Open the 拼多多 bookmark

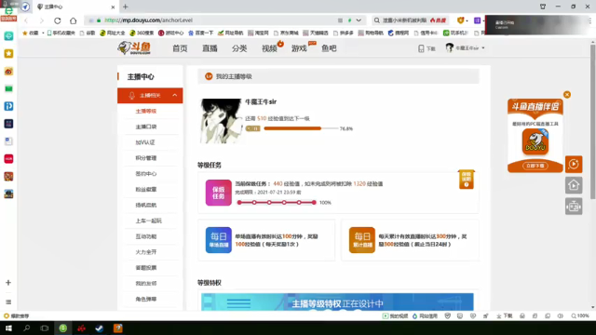(x=344, y=33)
